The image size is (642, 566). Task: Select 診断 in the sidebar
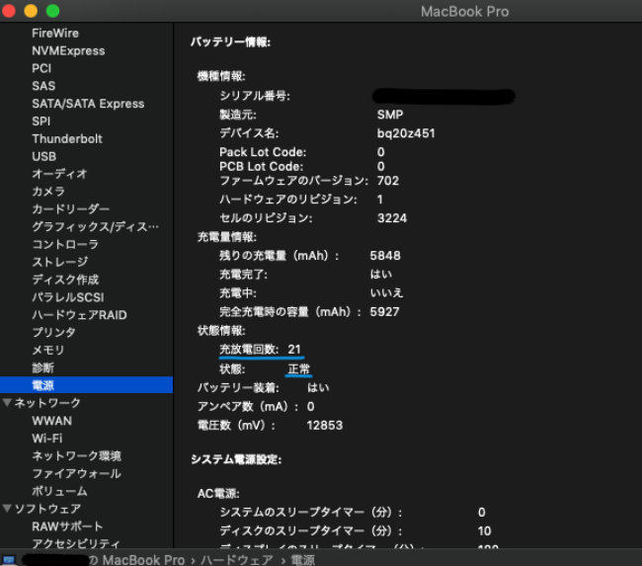[43, 367]
